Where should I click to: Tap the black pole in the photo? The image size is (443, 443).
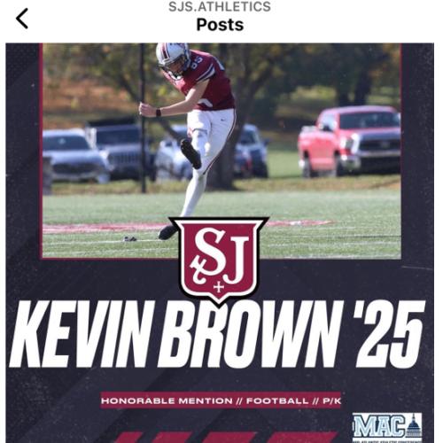pos(144,118)
